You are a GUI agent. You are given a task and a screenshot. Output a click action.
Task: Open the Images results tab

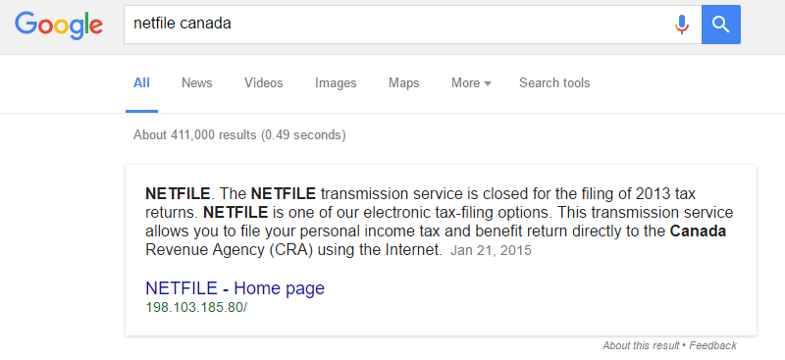coord(336,83)
